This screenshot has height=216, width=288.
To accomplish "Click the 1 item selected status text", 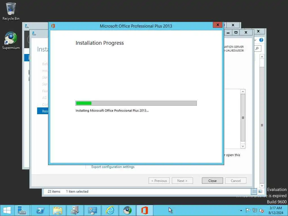I will (x=77, y=191).
